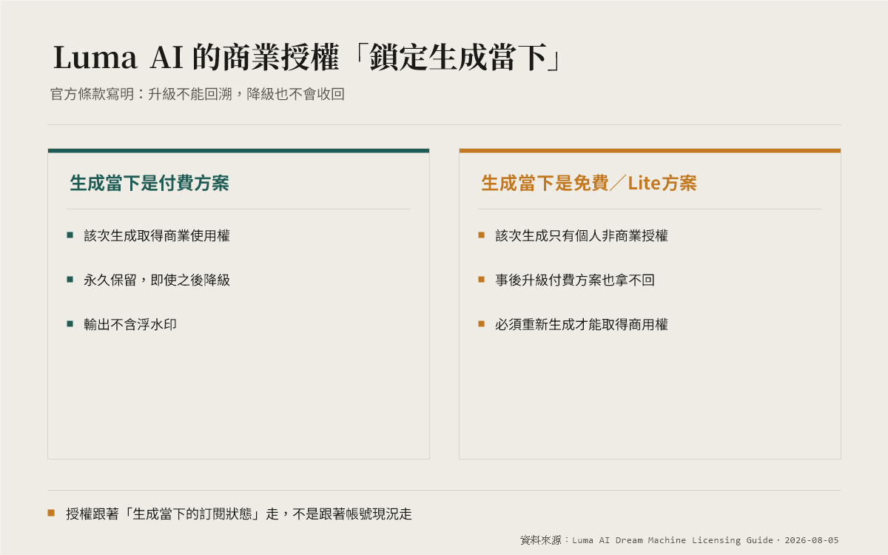Select heading "生成當下是免費／Lite方案"
888x555 pixels.
point(589,184)
